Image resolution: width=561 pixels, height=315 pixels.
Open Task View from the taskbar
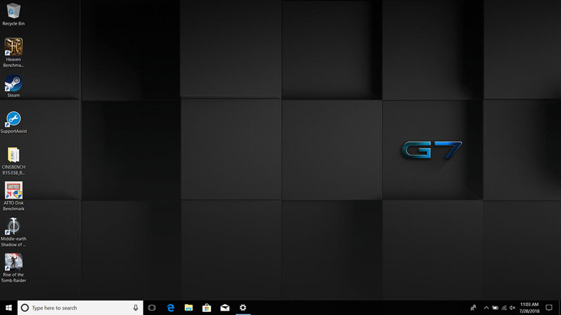tap(152, 307)
